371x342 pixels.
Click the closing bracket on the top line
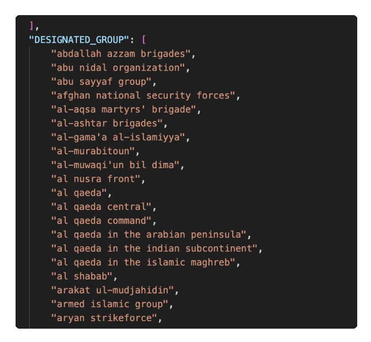tap(31, 26)
